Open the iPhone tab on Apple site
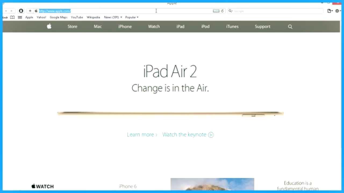 pyautogui.click(x=125, y=27)
